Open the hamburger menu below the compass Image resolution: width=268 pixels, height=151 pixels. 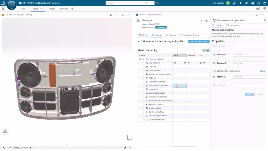coord(3,9)
